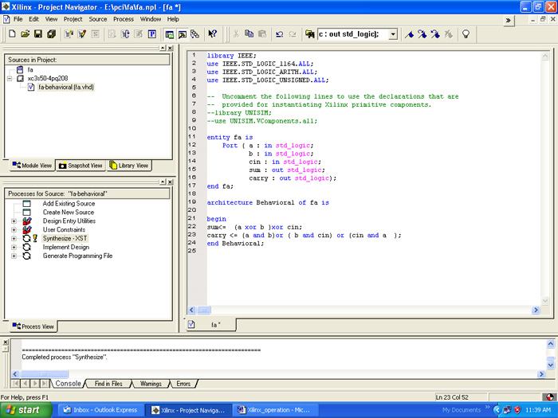The image size is (558, 418).
Task: Select Generate Programming File process
Action: [x=77, y=256]
